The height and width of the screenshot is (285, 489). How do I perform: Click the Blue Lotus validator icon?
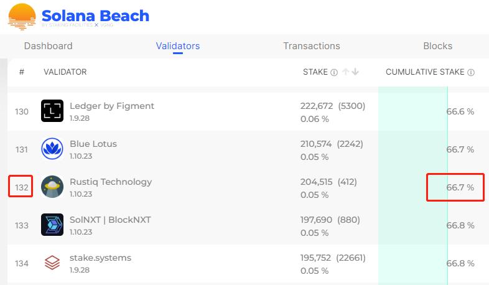click(x=52, y=149)
